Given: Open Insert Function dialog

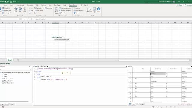Looking at the screenshot, I should click(32, 19).
